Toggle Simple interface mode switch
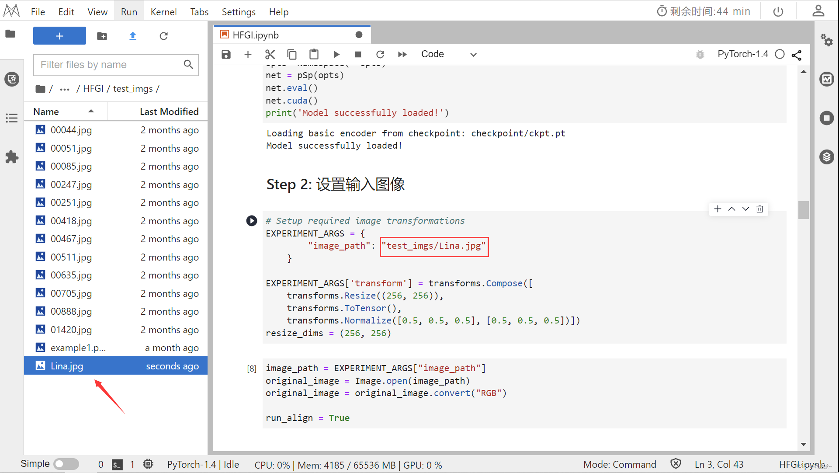This screenshot has width=839, height=473. tap(66, 464)
